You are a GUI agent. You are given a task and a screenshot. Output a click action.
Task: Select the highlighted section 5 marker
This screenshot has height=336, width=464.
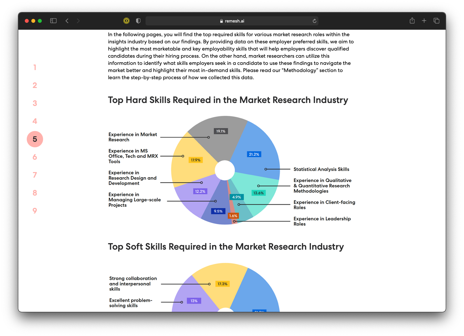pyautogui.click(x=35, y=139)
